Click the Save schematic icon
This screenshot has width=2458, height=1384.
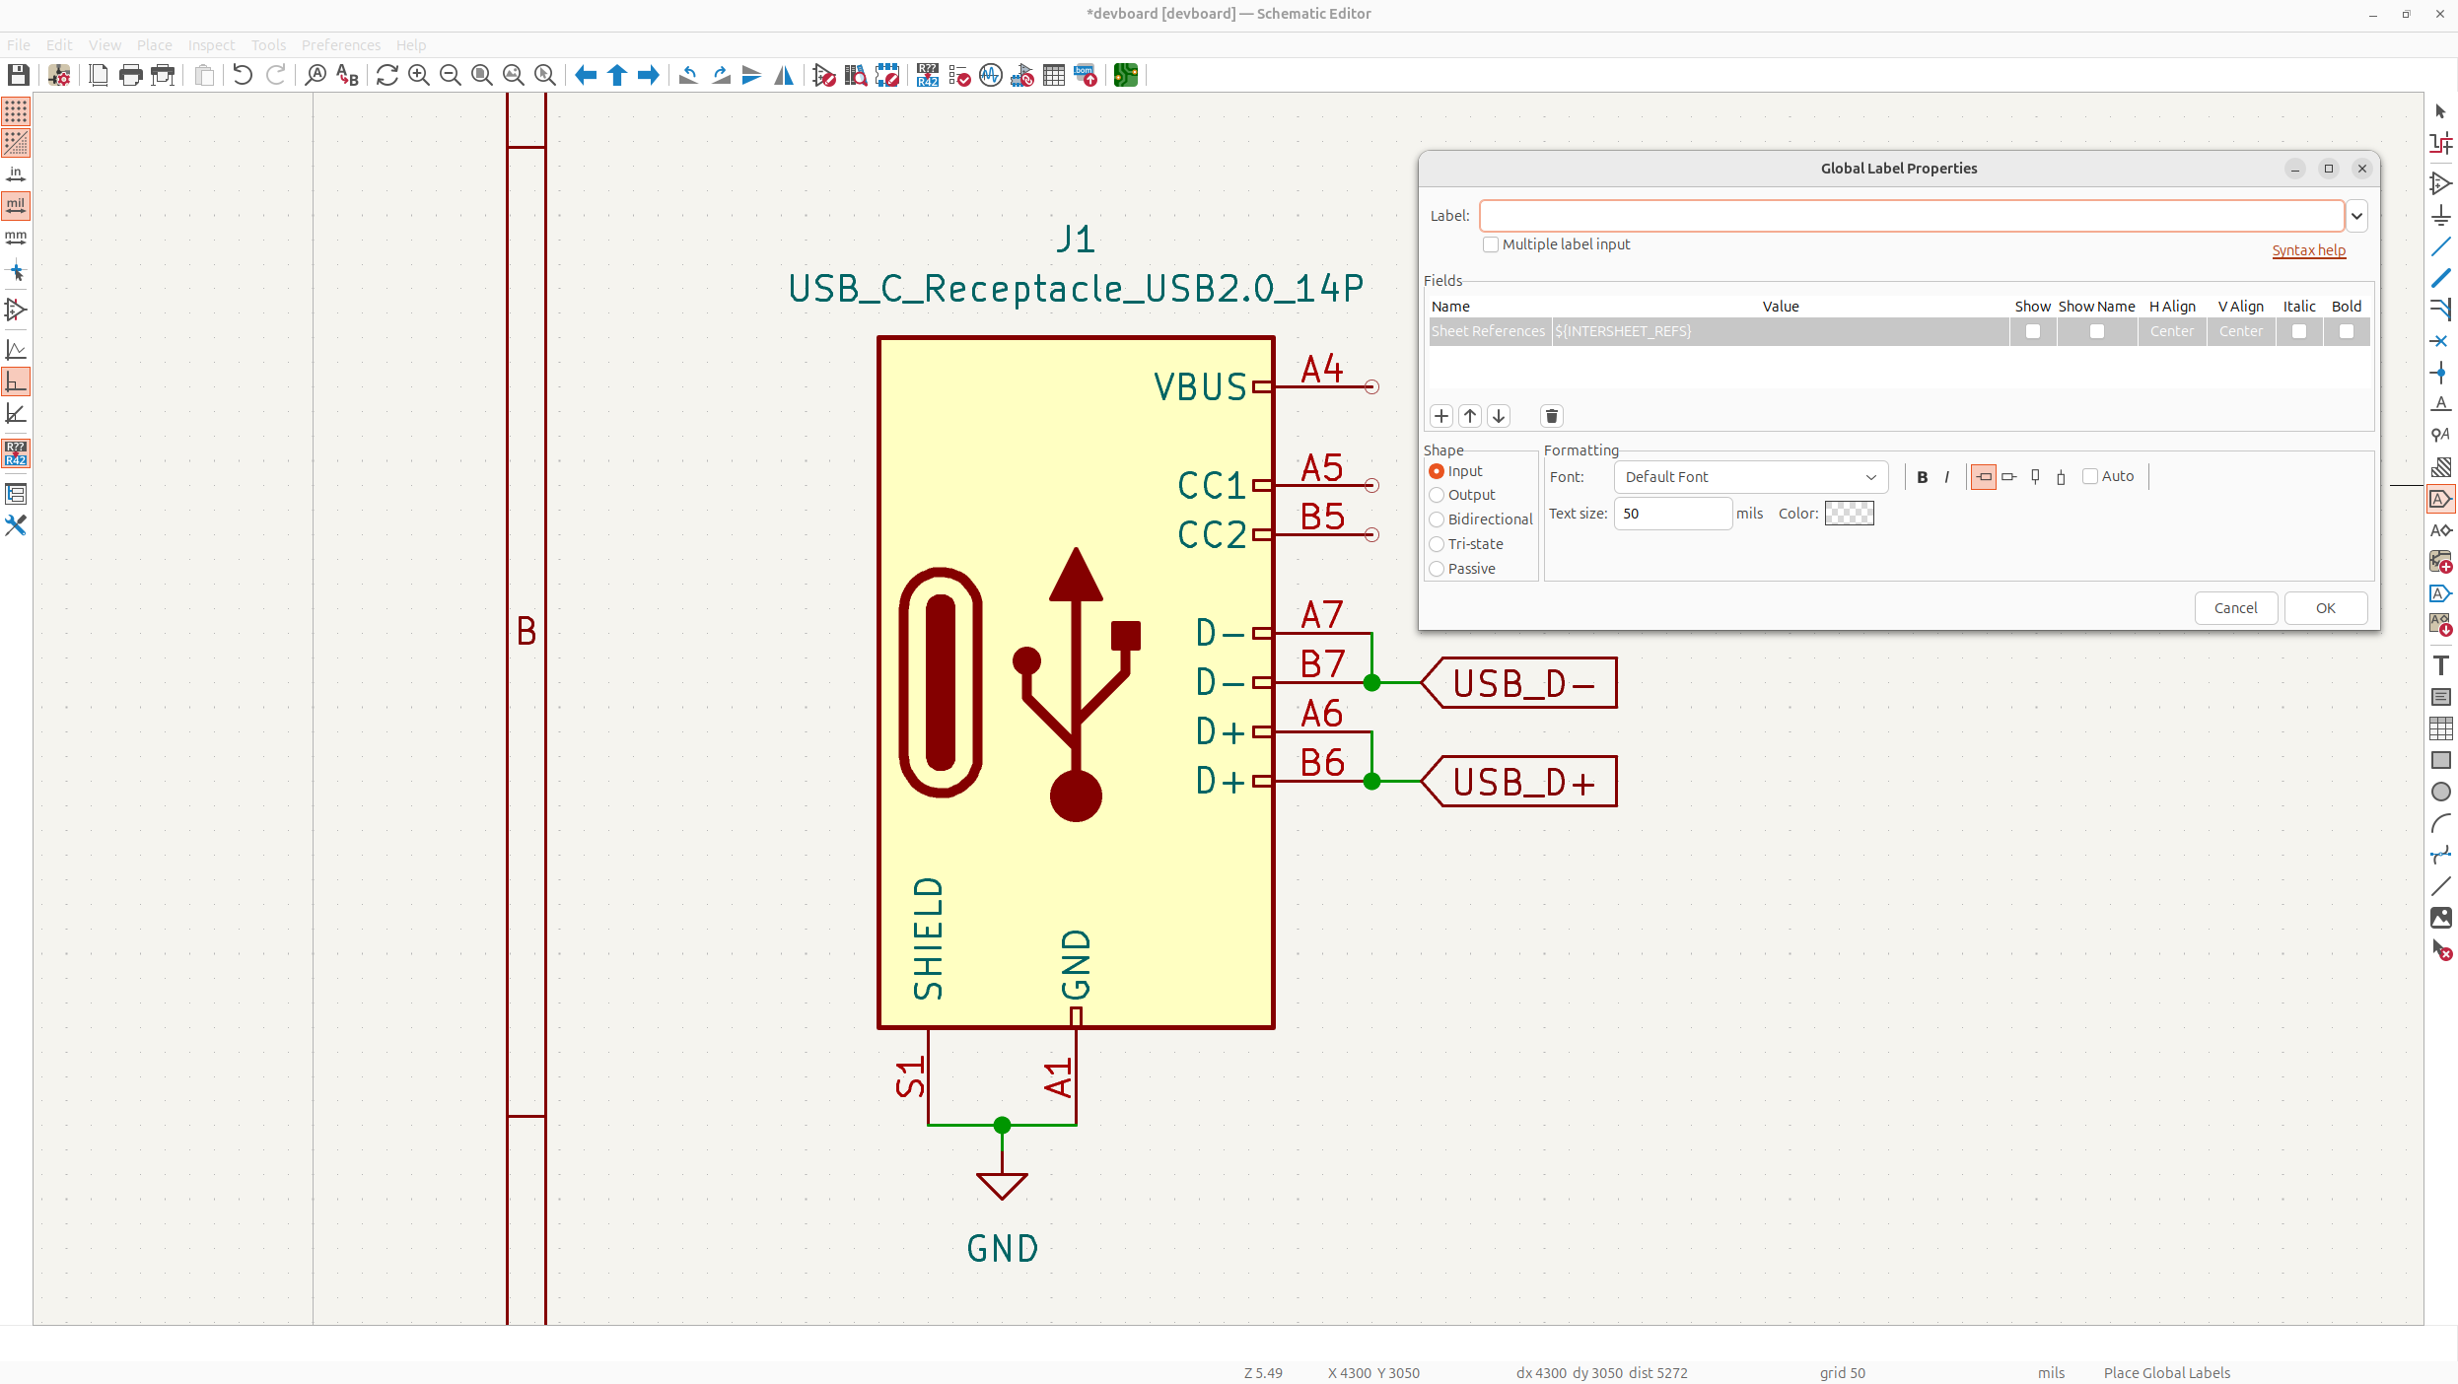click(x=18, y=75)
